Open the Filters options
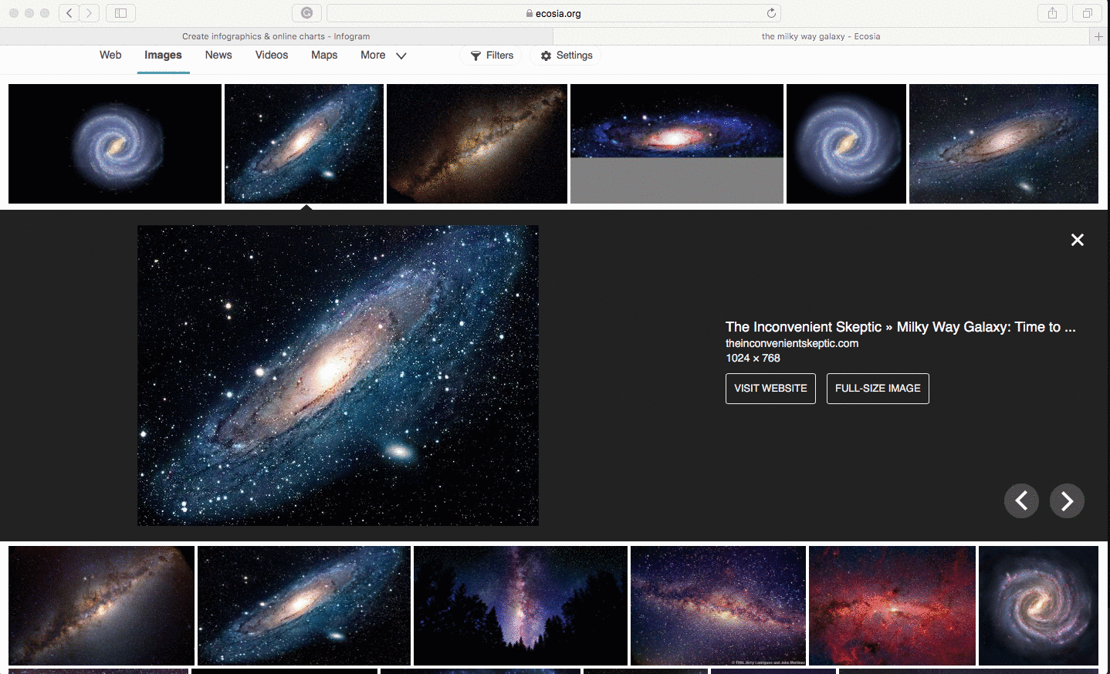This screenshot has width=1110, height=674. pyautogui.click(x=492, y=56)
